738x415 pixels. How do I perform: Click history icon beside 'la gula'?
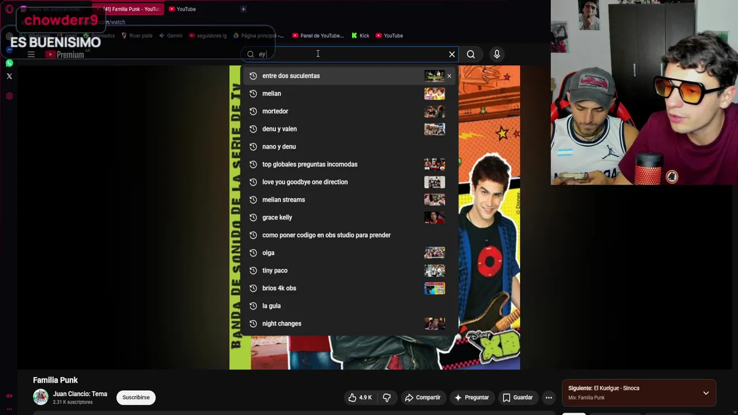tap(253, 306)
